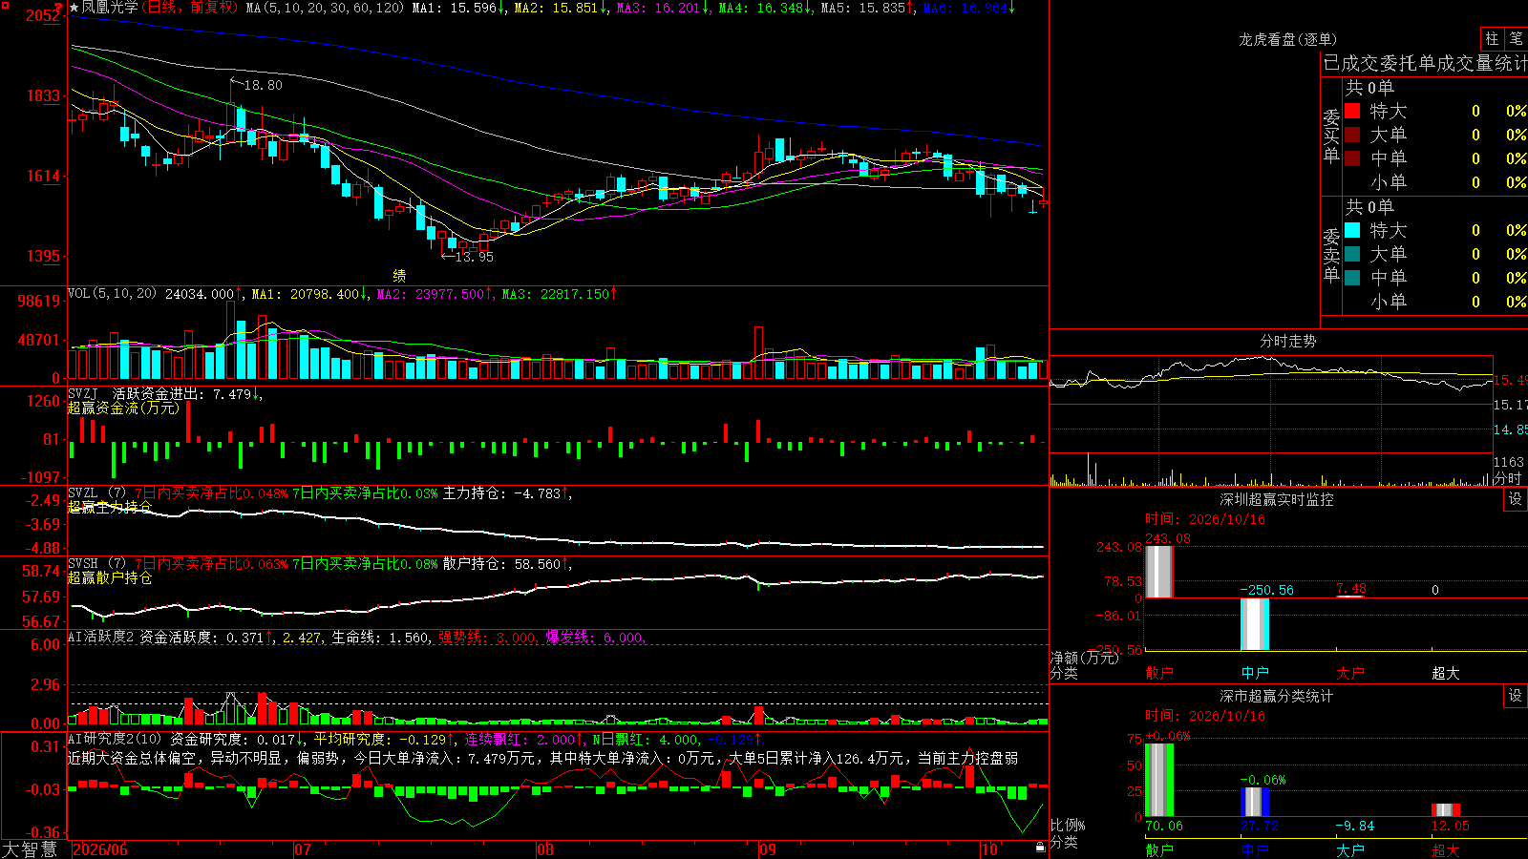Click the dark red 大单 buy-order square

[1352, 135]
